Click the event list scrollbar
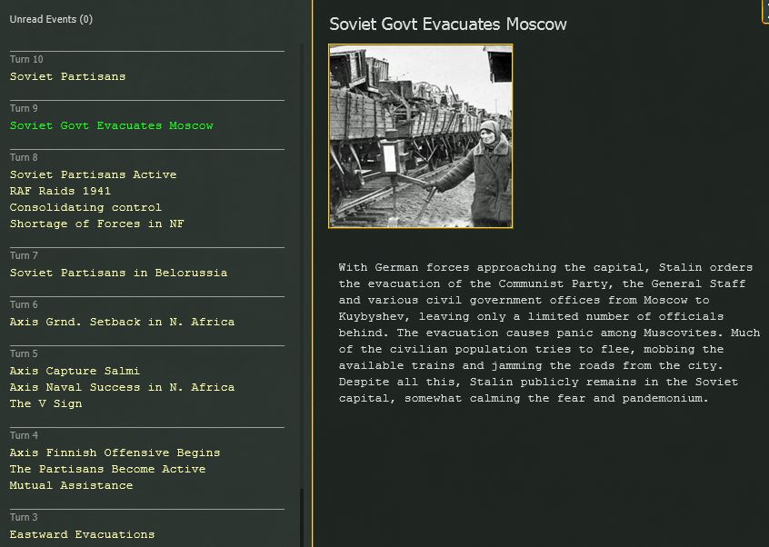Screen dimensions: 769x547 point(302,295)
